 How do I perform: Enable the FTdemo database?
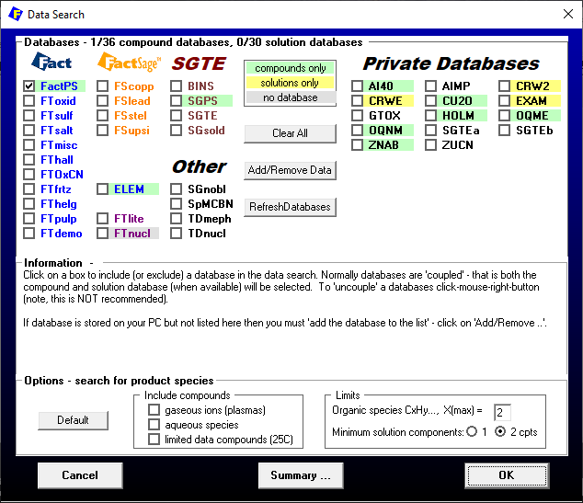click(29, 234)
